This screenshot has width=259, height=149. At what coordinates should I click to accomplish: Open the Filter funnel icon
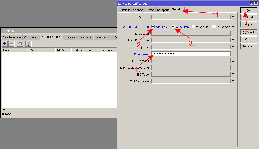pyautogui.click(x=28, y=44)
